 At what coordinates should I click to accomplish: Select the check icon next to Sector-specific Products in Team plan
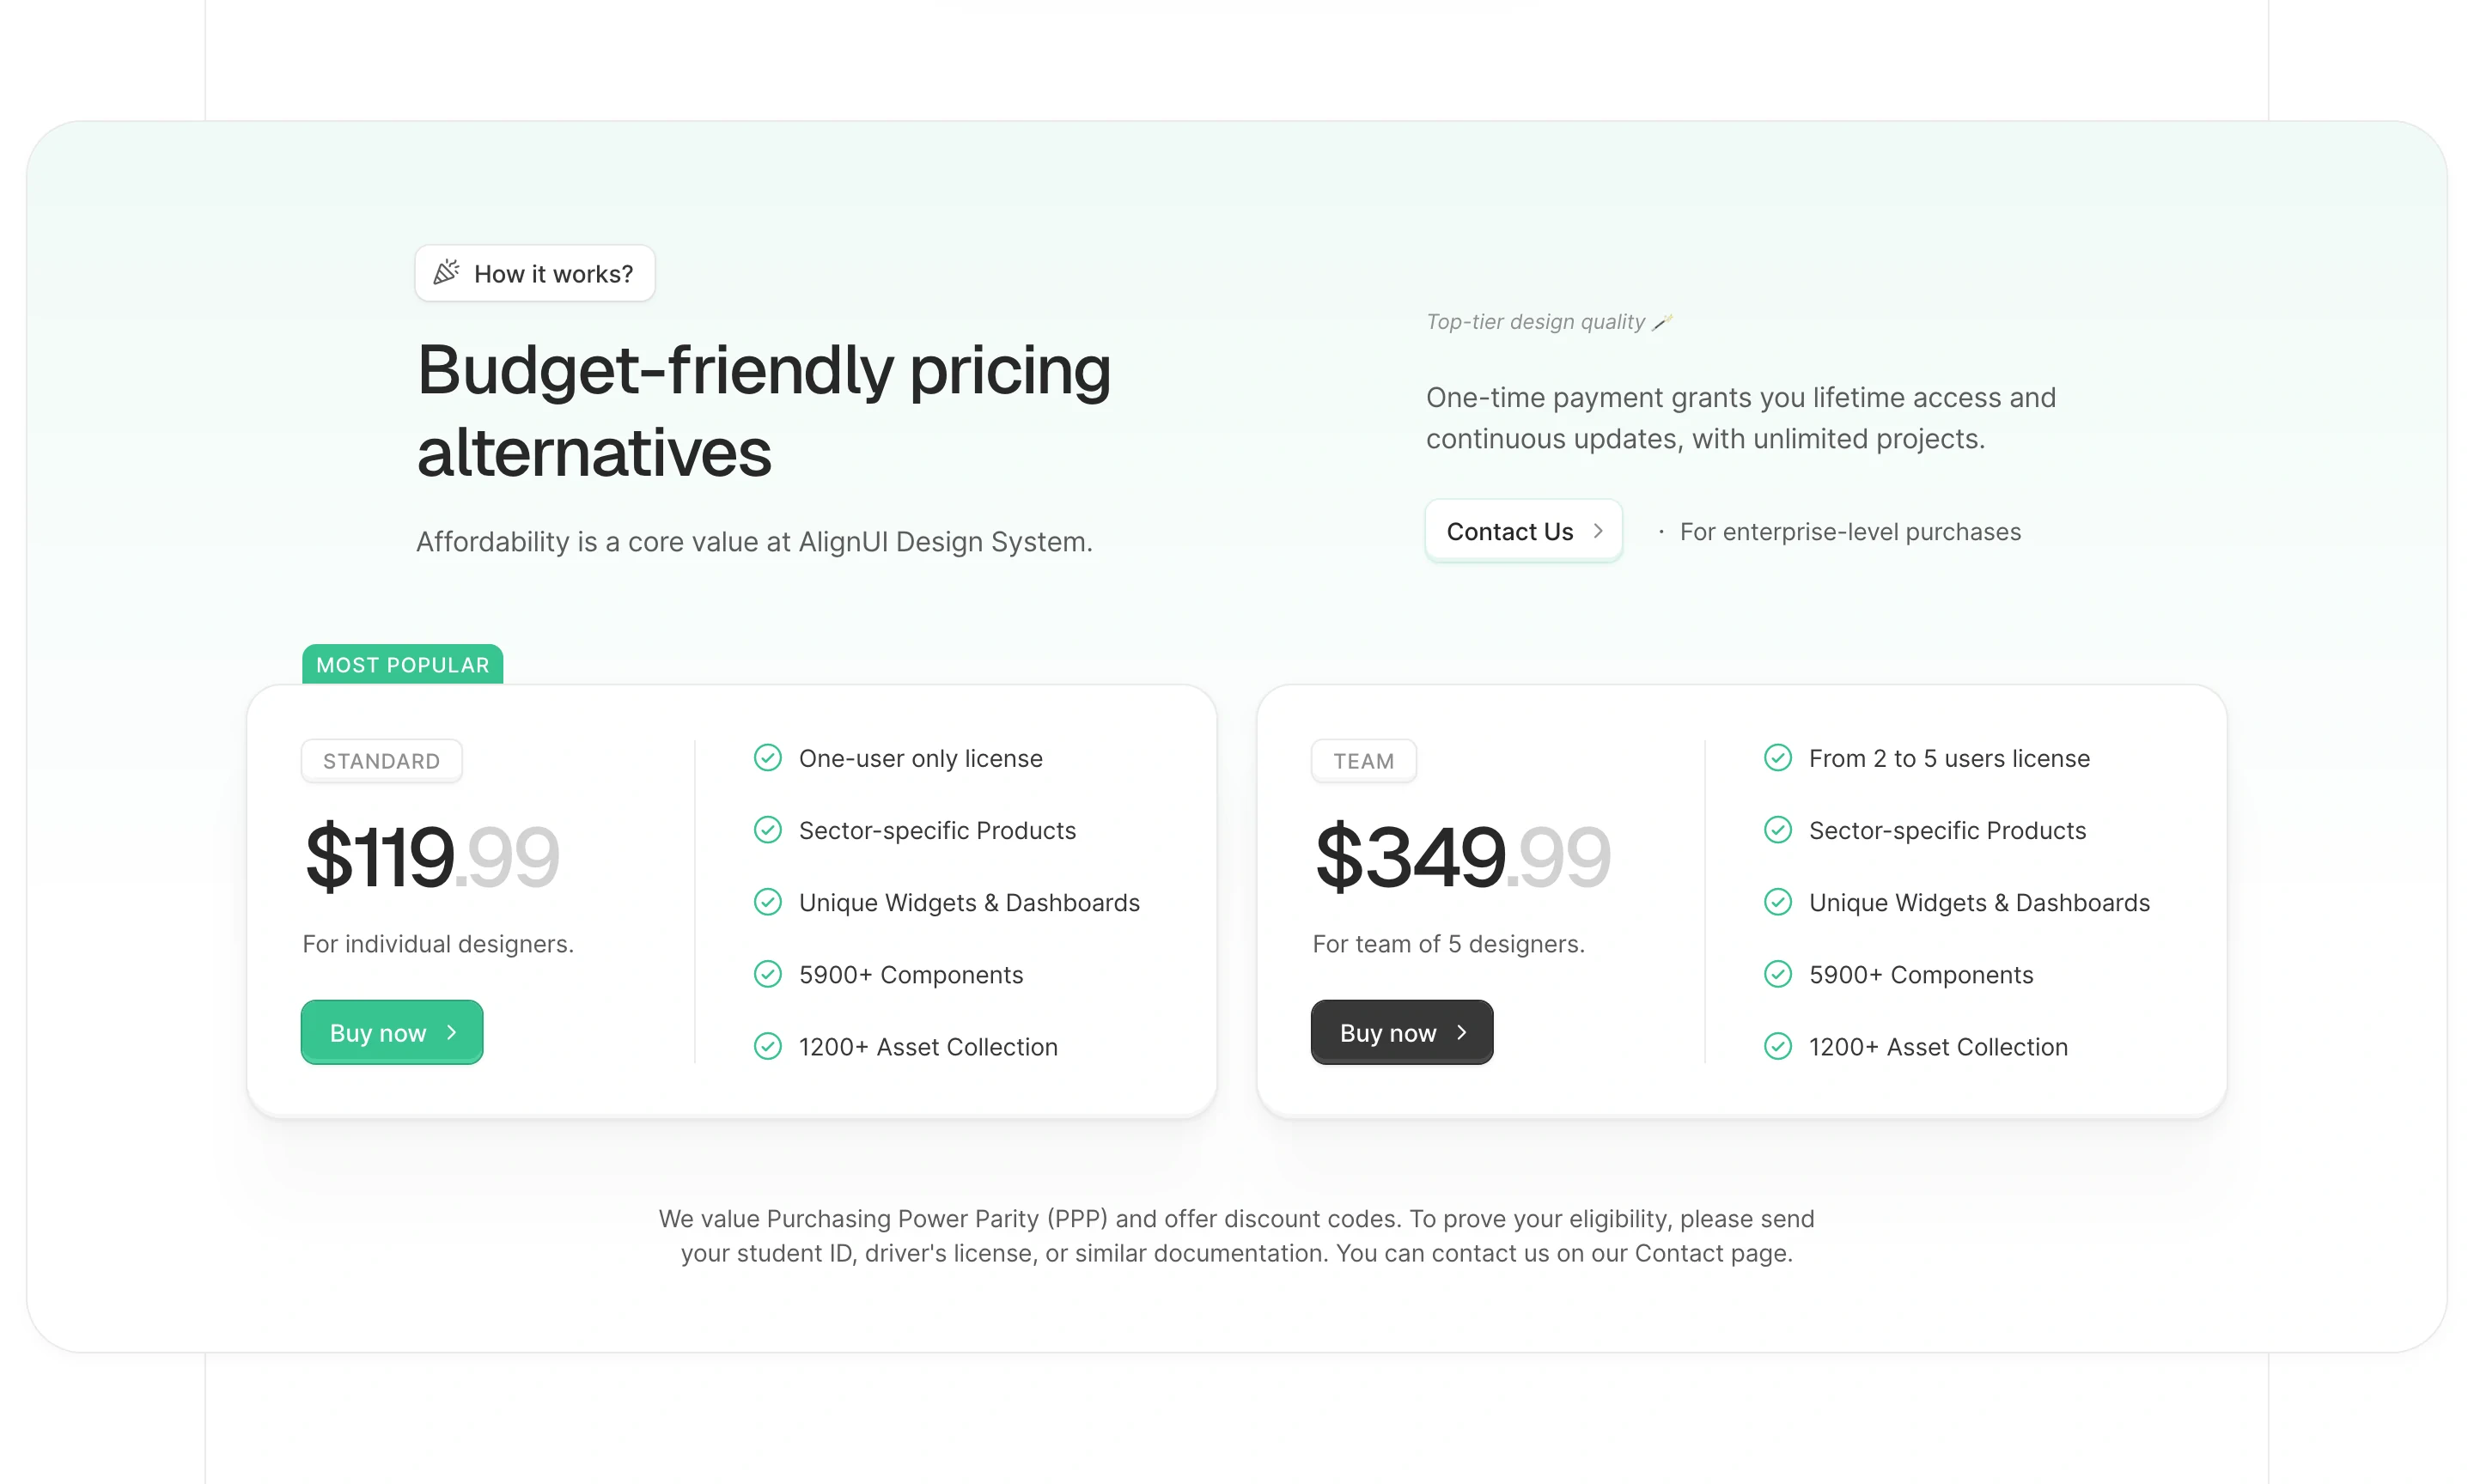click(x=1778, y=829)
